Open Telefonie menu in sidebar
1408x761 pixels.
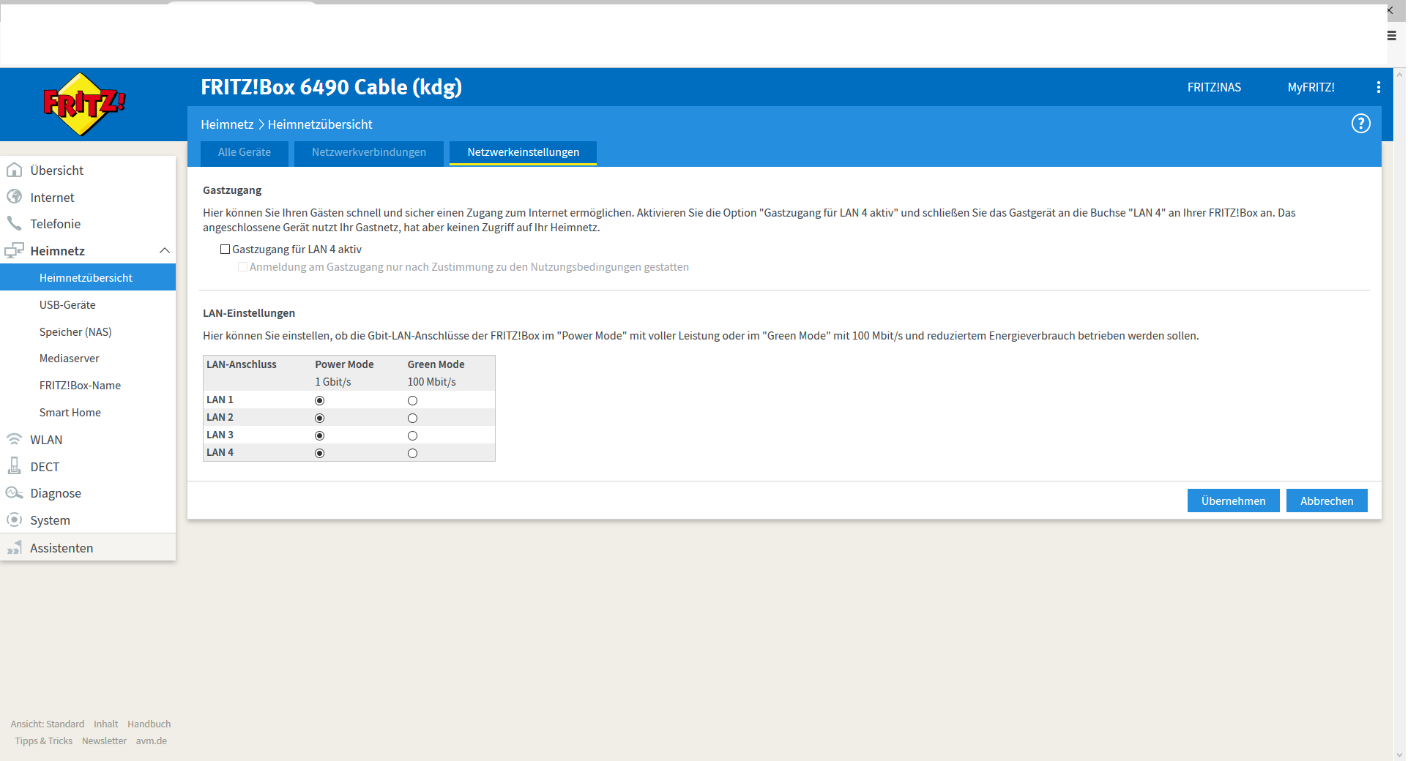(x=56, y=224)
